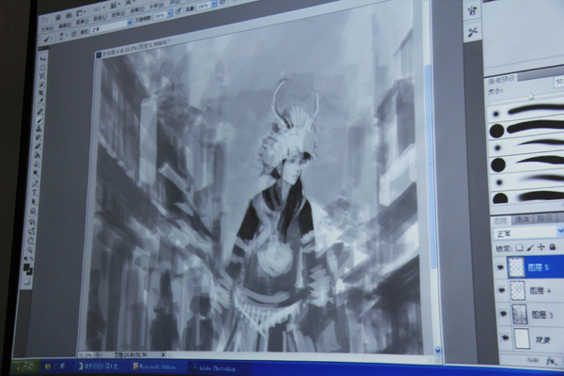Screen dimensions: 564x376
Task: Switch to the 通道 channels tab
Action: coord(523,219)
